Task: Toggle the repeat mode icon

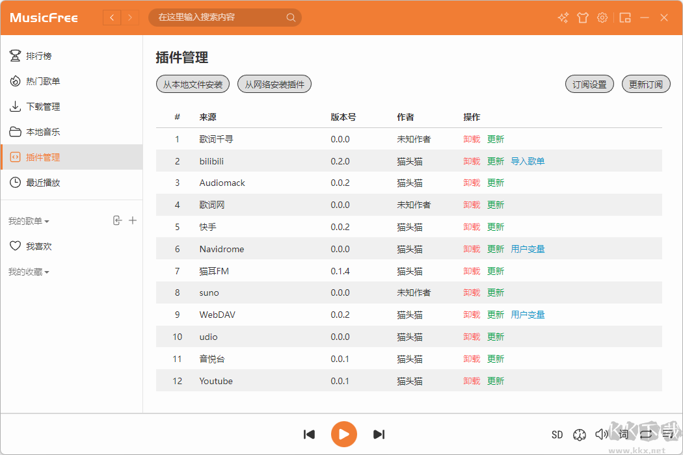Action: pos(646,434)
